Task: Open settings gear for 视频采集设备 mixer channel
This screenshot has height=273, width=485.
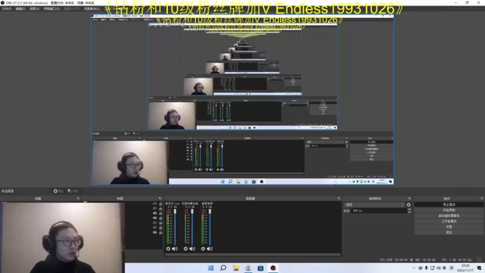Action: 186,249
